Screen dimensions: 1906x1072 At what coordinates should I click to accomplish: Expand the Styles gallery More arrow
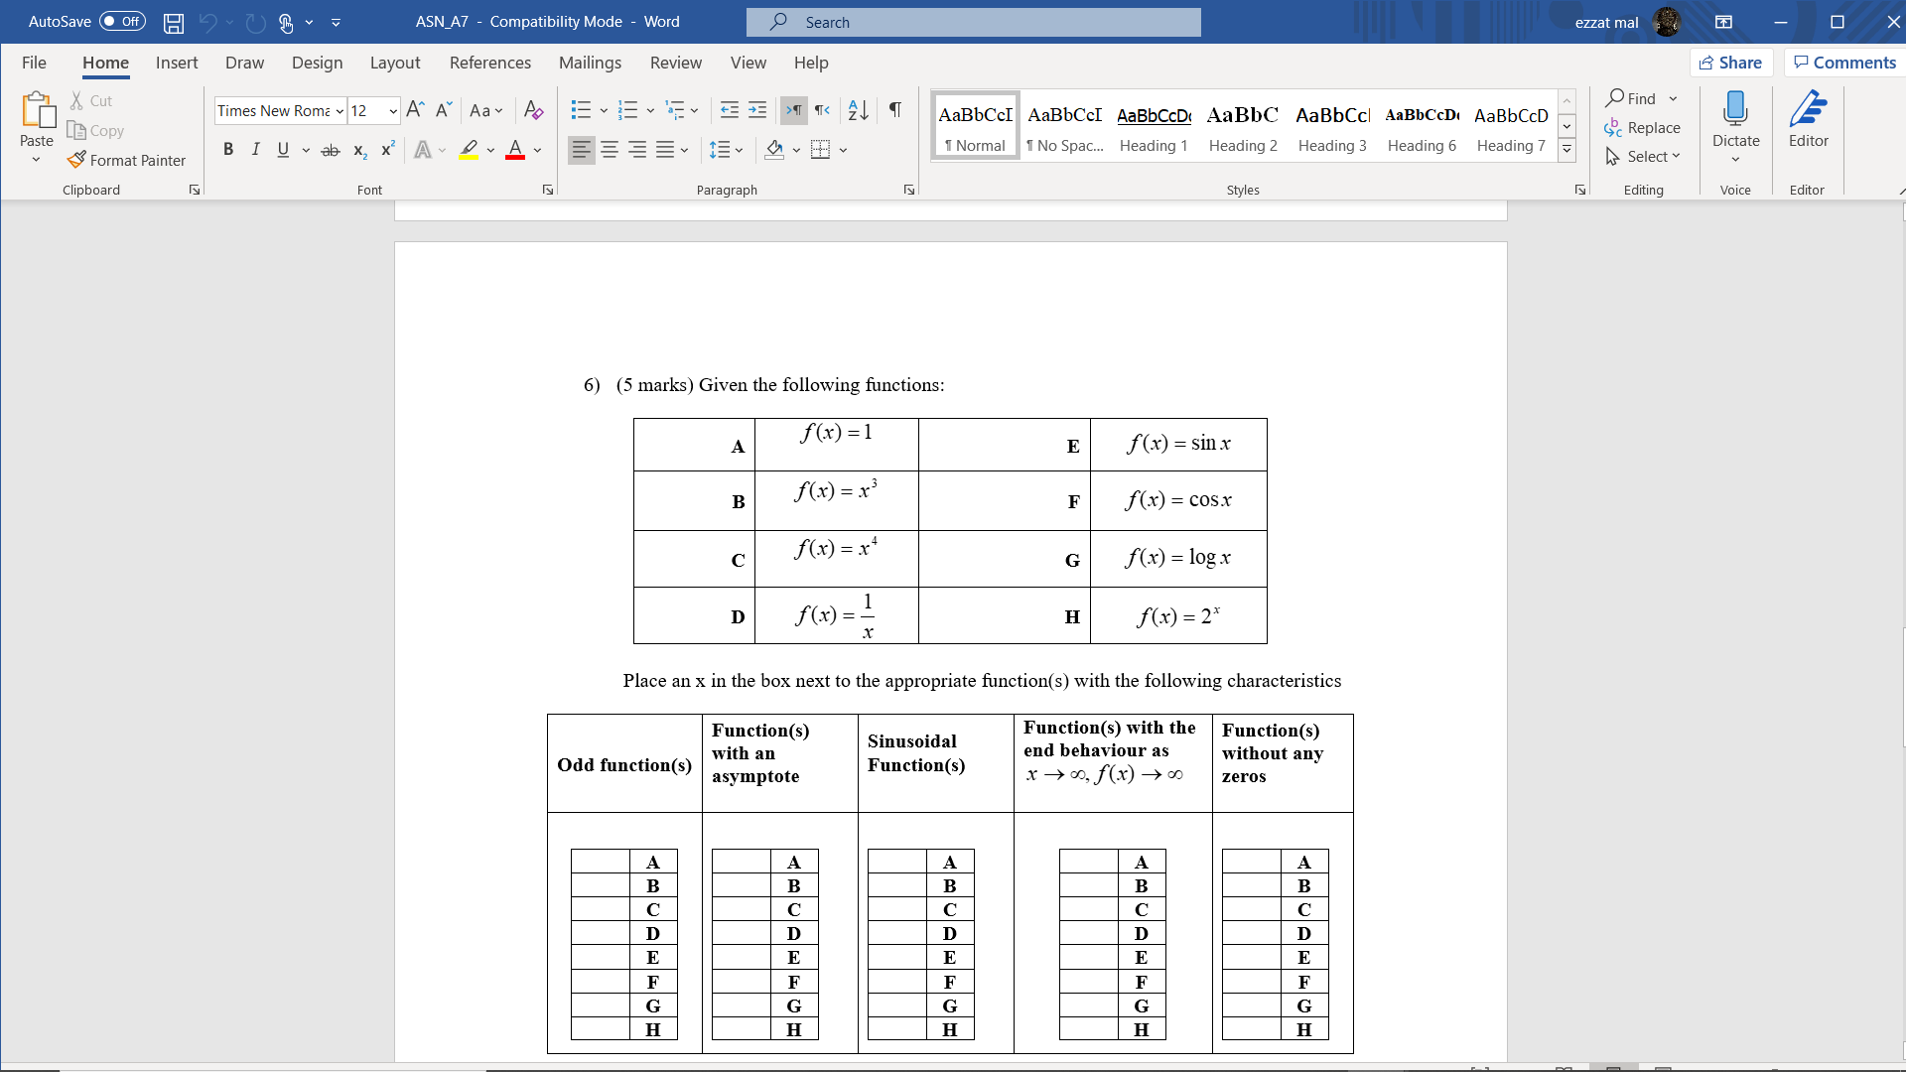1566,150
